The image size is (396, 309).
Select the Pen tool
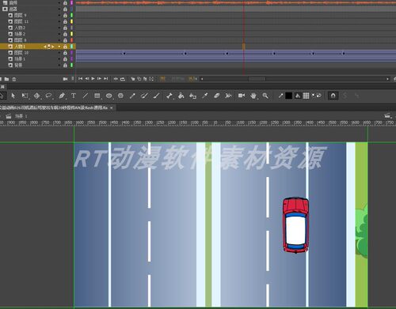pos(62,96)
